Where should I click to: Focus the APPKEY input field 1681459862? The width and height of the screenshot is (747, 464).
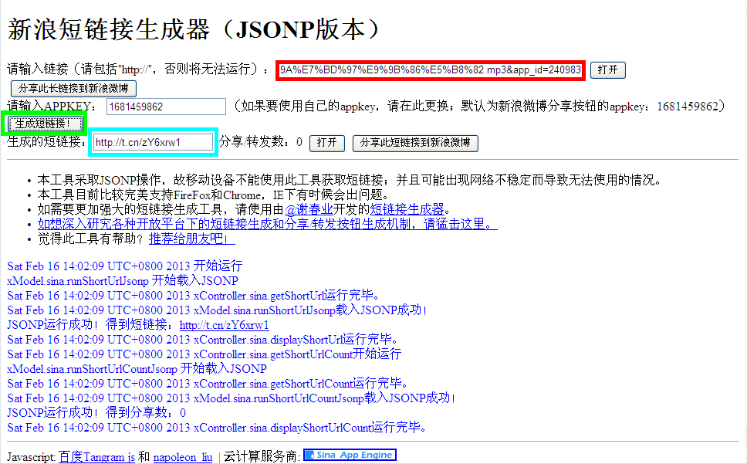coord(166,107)
